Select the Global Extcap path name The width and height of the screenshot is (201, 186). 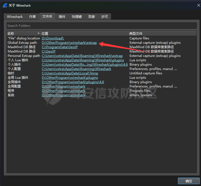[22, 43]
